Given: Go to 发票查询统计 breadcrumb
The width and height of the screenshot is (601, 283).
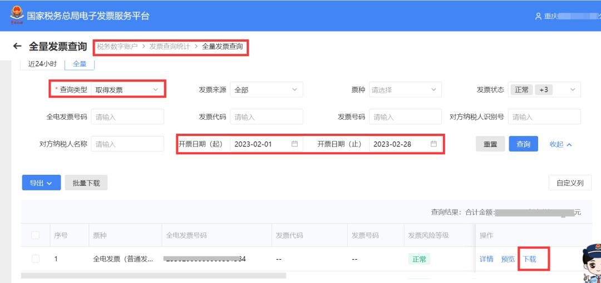Looking at the screenshot, I should 169,46.
